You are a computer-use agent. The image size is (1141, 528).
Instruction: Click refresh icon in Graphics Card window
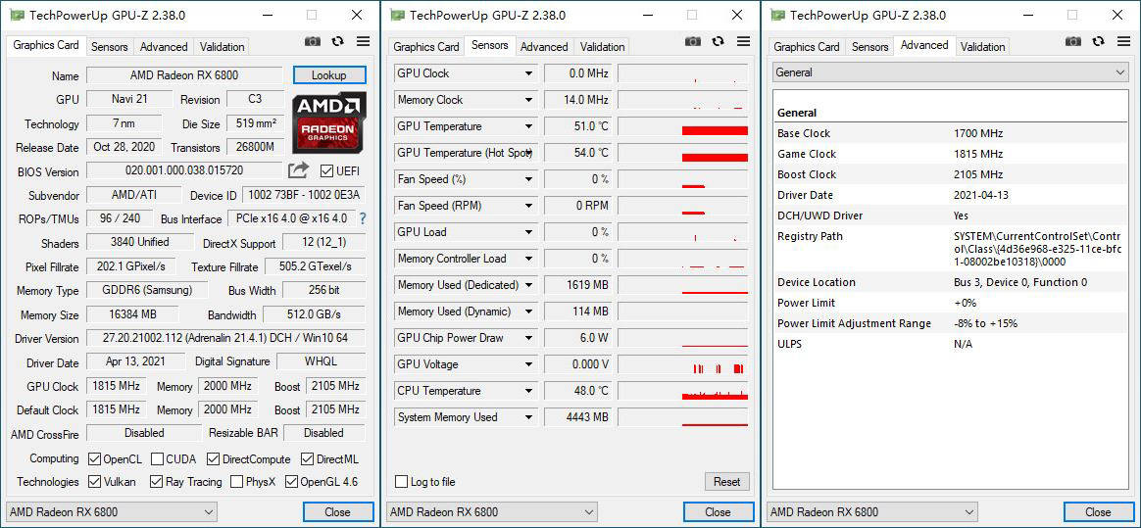click(x=337, y=41)
